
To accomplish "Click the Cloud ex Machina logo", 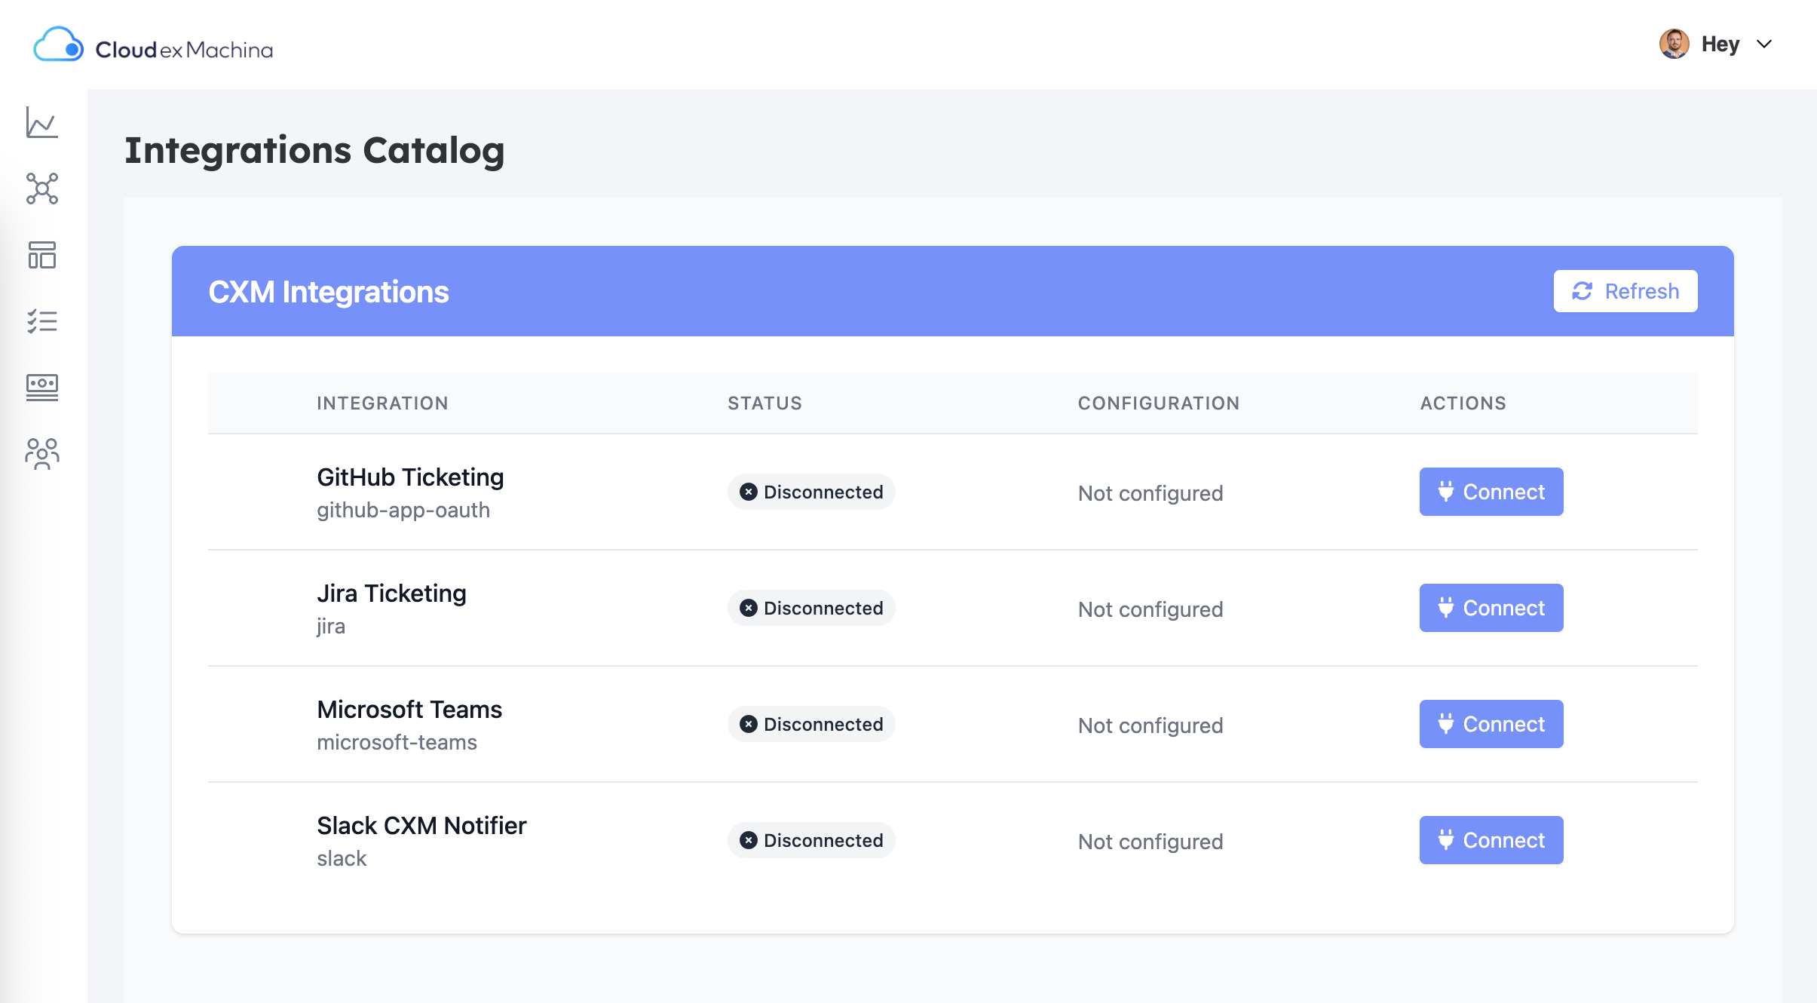I will [154, 45].
